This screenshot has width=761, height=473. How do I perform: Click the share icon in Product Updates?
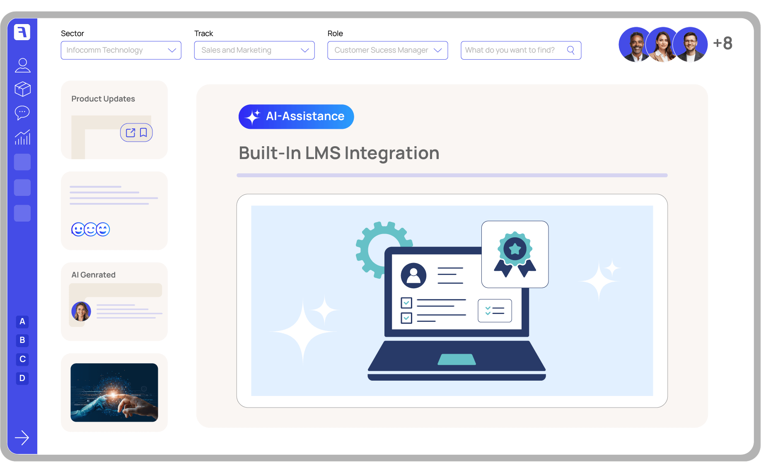pyautogui.click(x=130, y=133)
